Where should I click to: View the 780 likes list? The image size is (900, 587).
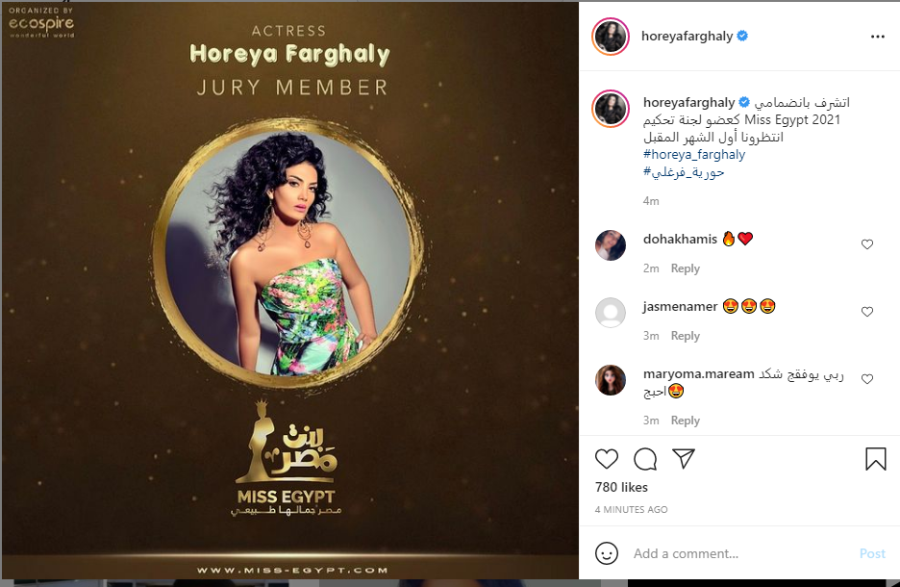pyautogui.click(x=621, y=487)
